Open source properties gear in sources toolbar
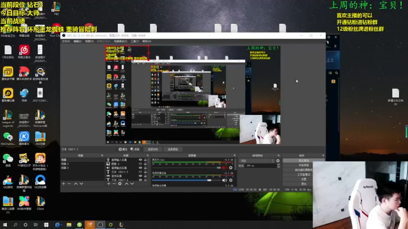 click(x=120, y=184)
